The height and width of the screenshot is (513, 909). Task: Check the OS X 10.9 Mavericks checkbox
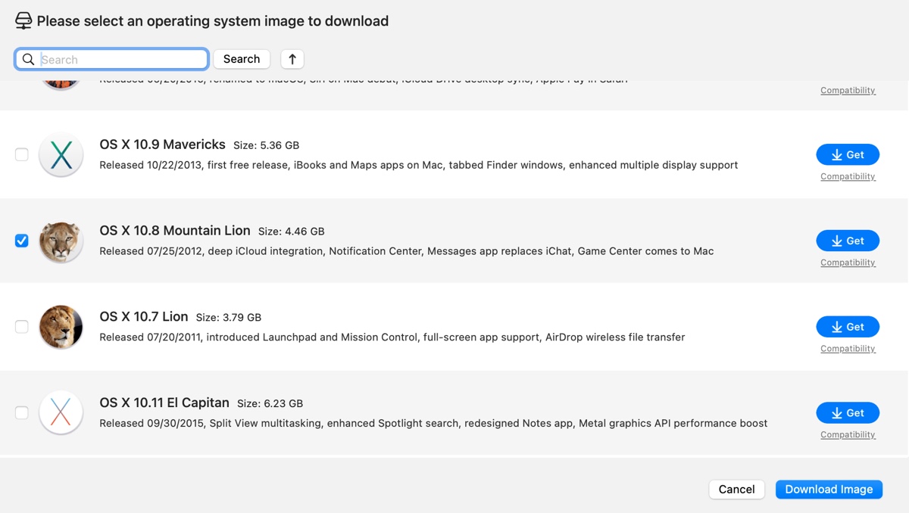22,154
